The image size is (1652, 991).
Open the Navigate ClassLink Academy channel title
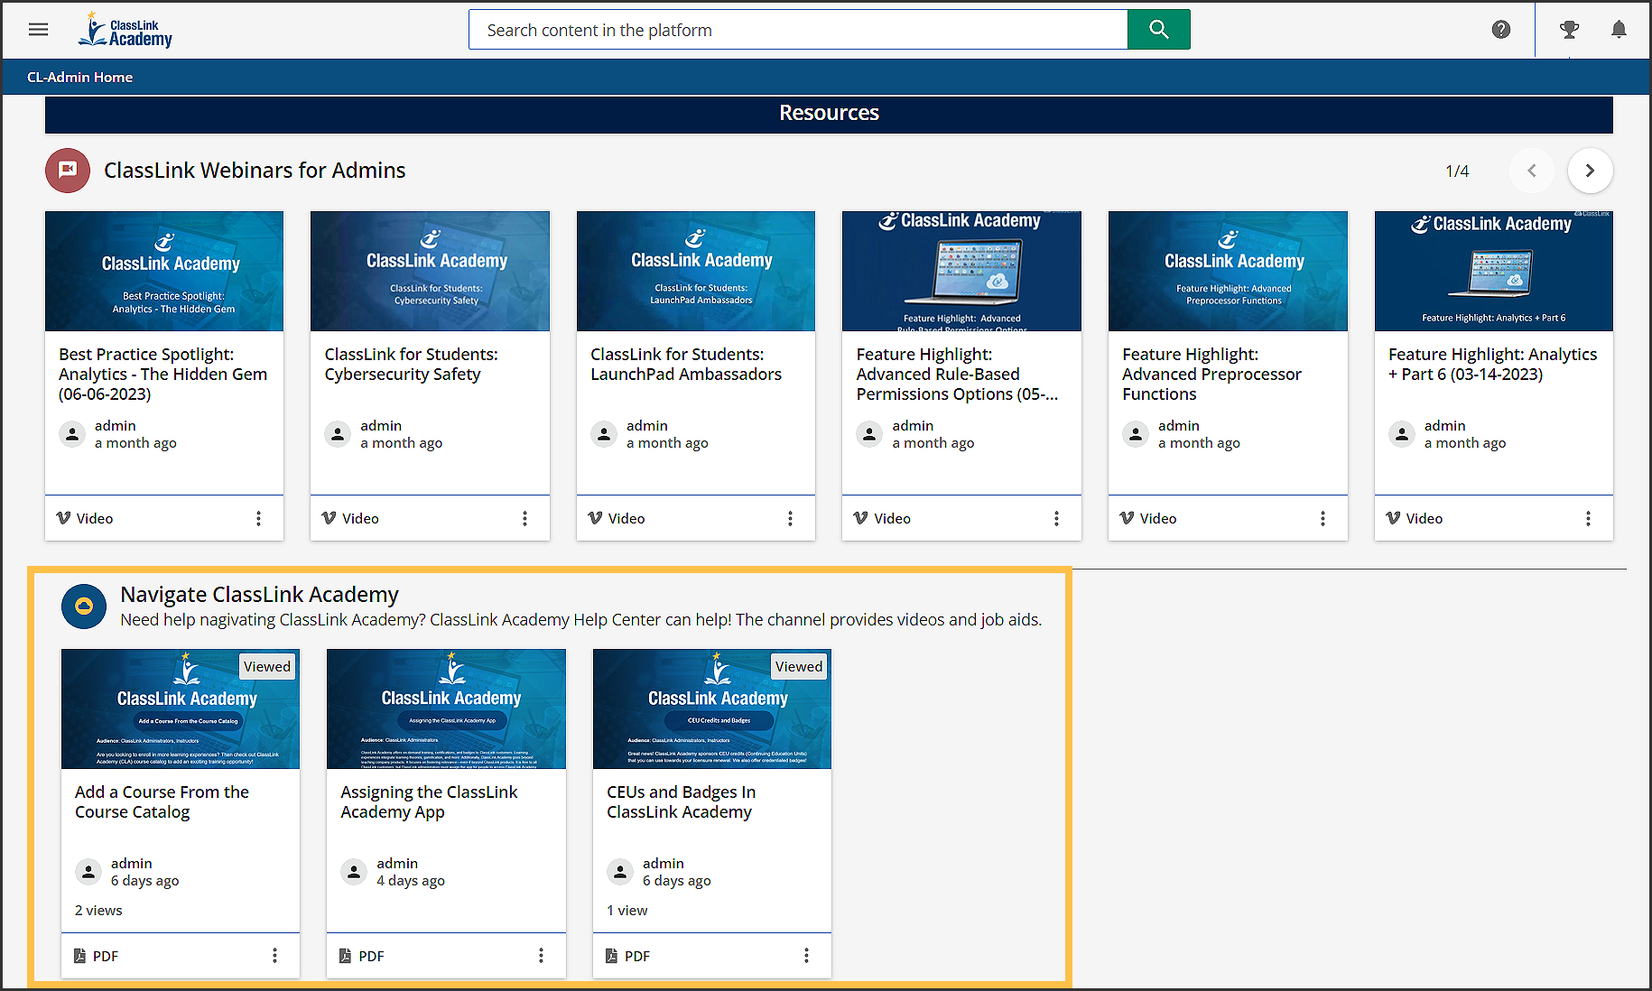point(259,595)
